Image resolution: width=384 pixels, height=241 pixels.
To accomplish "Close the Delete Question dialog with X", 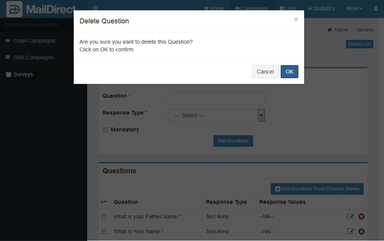I will [296, 20].
